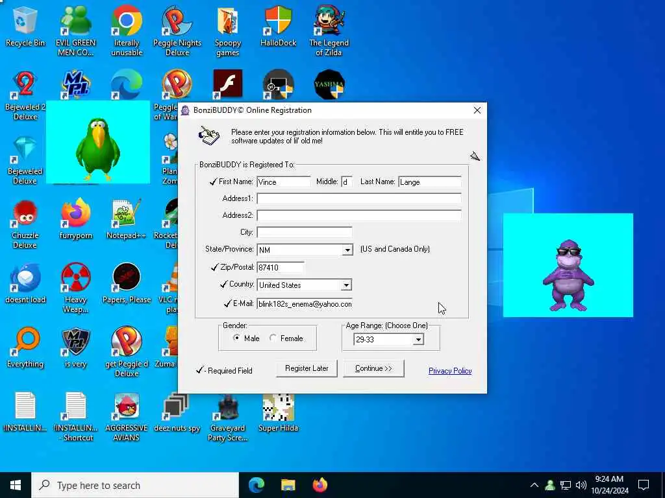Open the volume control in system tray
665x498 pixels.
[581, 485]
